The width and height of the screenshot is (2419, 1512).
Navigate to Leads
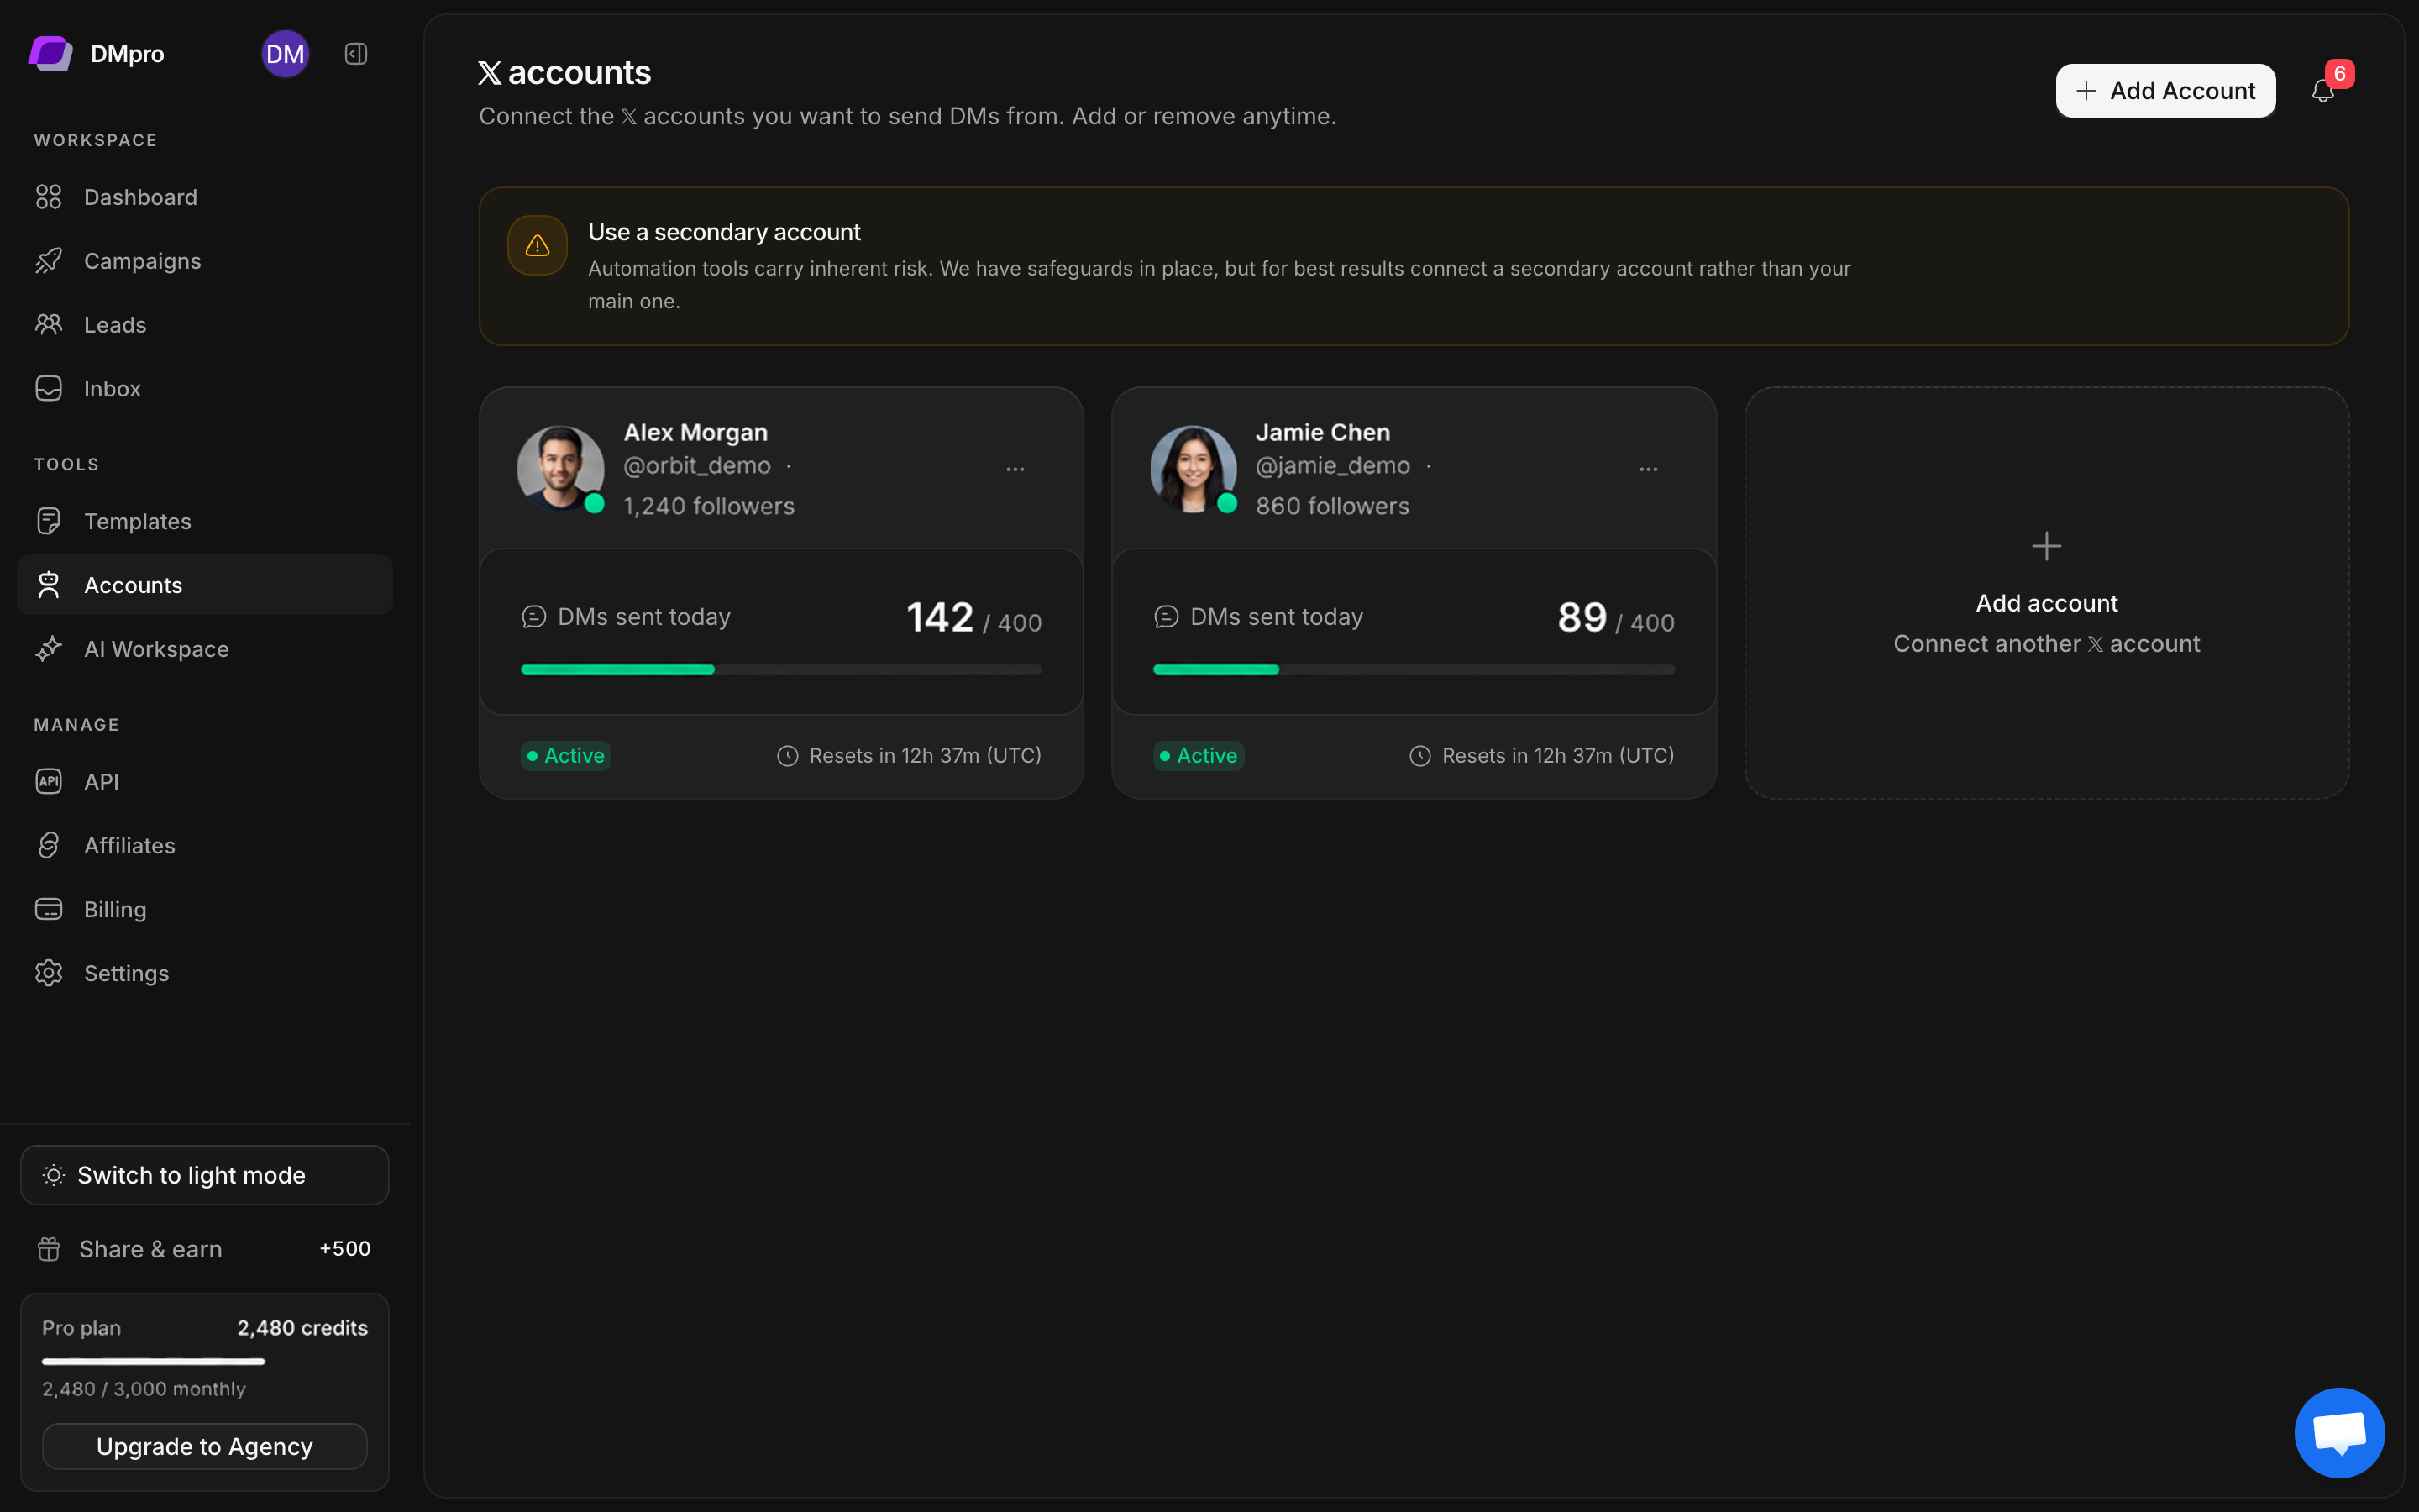[205, 325]
